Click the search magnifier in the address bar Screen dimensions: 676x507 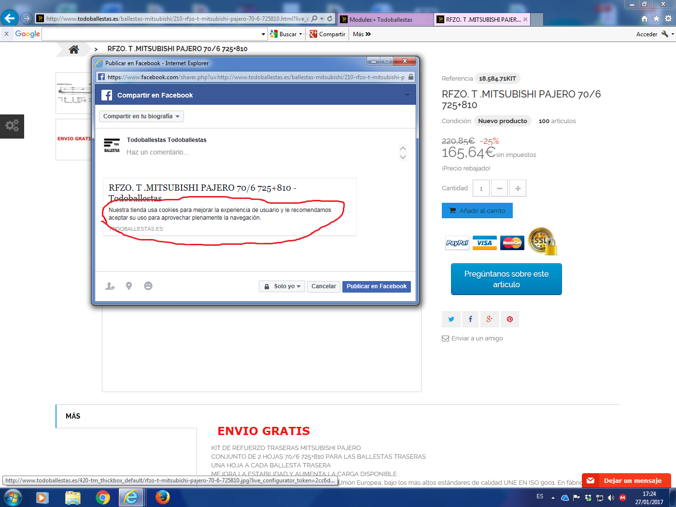click(x=314, y=18)
